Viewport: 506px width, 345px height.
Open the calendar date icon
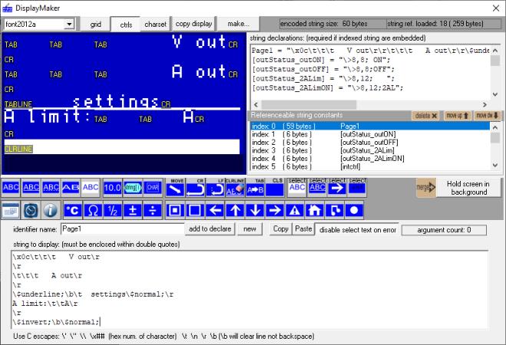point(11,210)
